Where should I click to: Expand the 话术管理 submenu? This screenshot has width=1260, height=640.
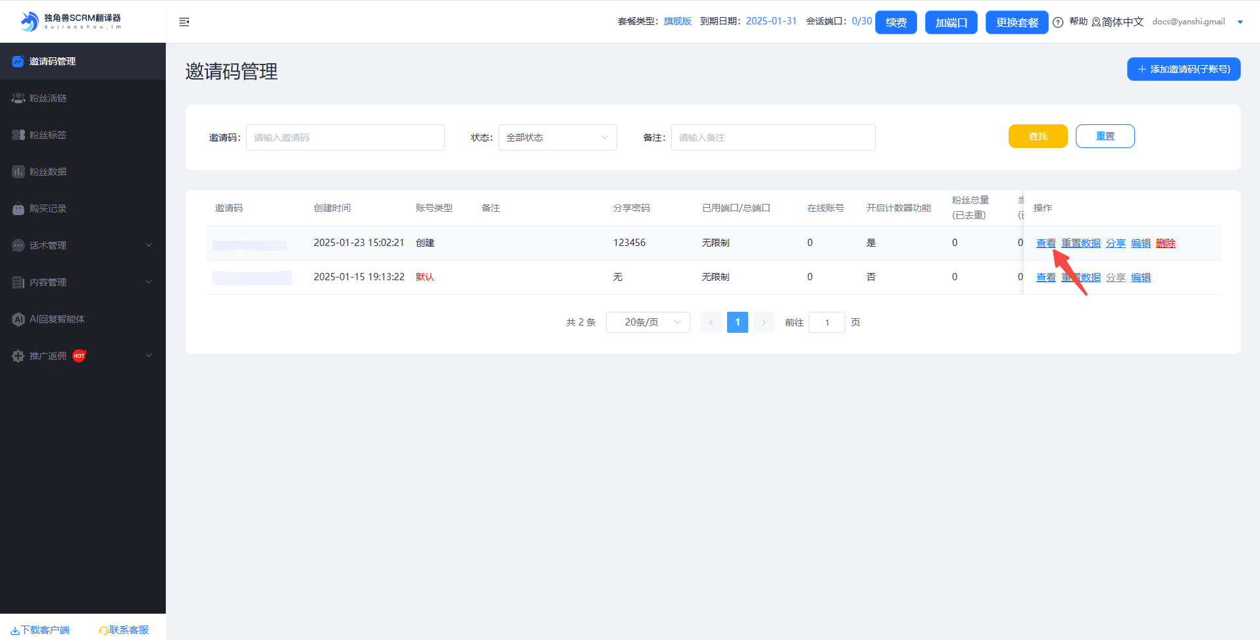[148, 245]
